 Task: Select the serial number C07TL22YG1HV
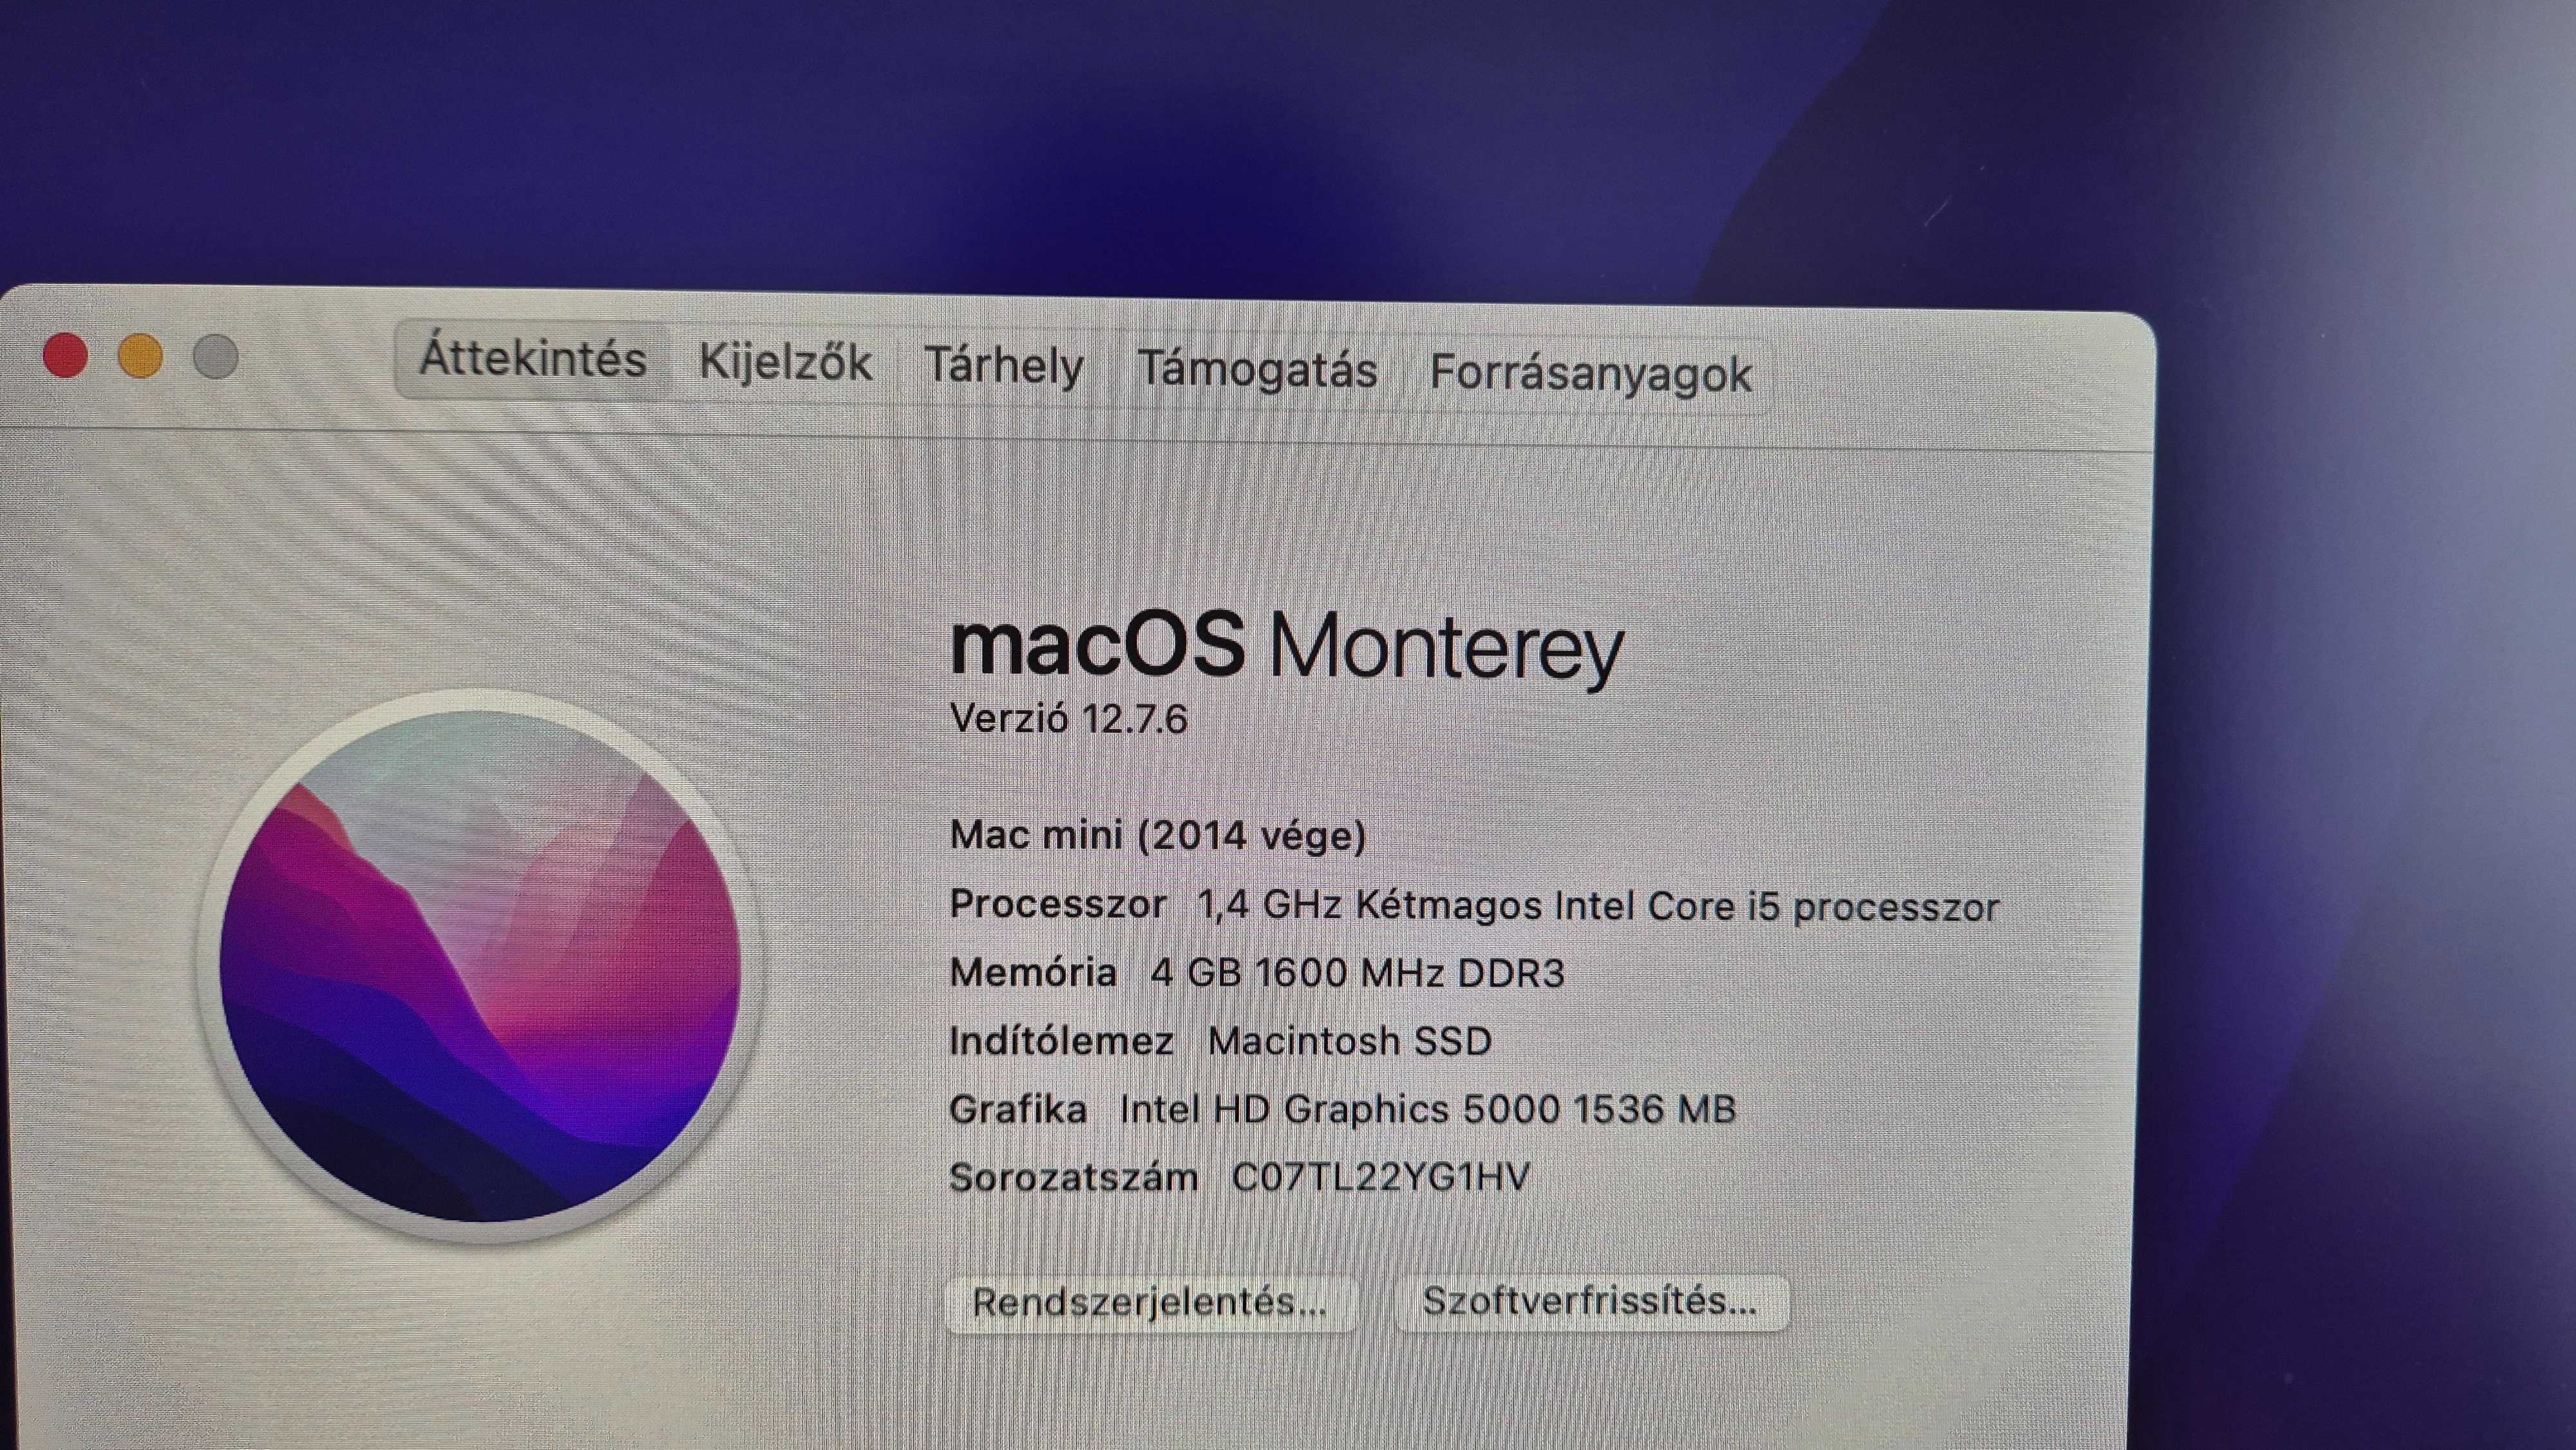pyautogui.click(x=1380, y=1177)
